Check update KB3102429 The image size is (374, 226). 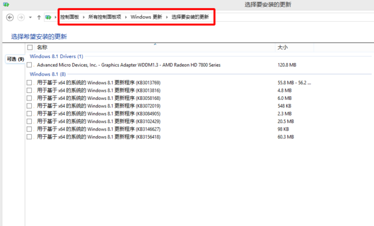(x=29, y=121)
